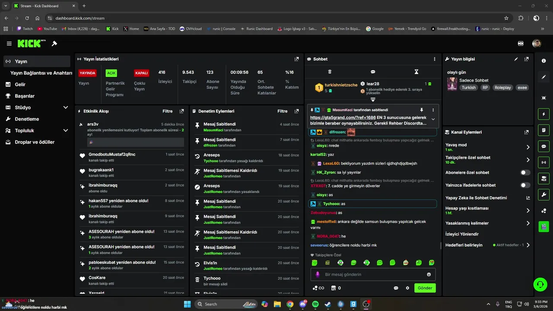Pop out the Denetim Eylemleri panel
Image resolution: width=553 pixels, height=311 pixels.
click(296, 111)
